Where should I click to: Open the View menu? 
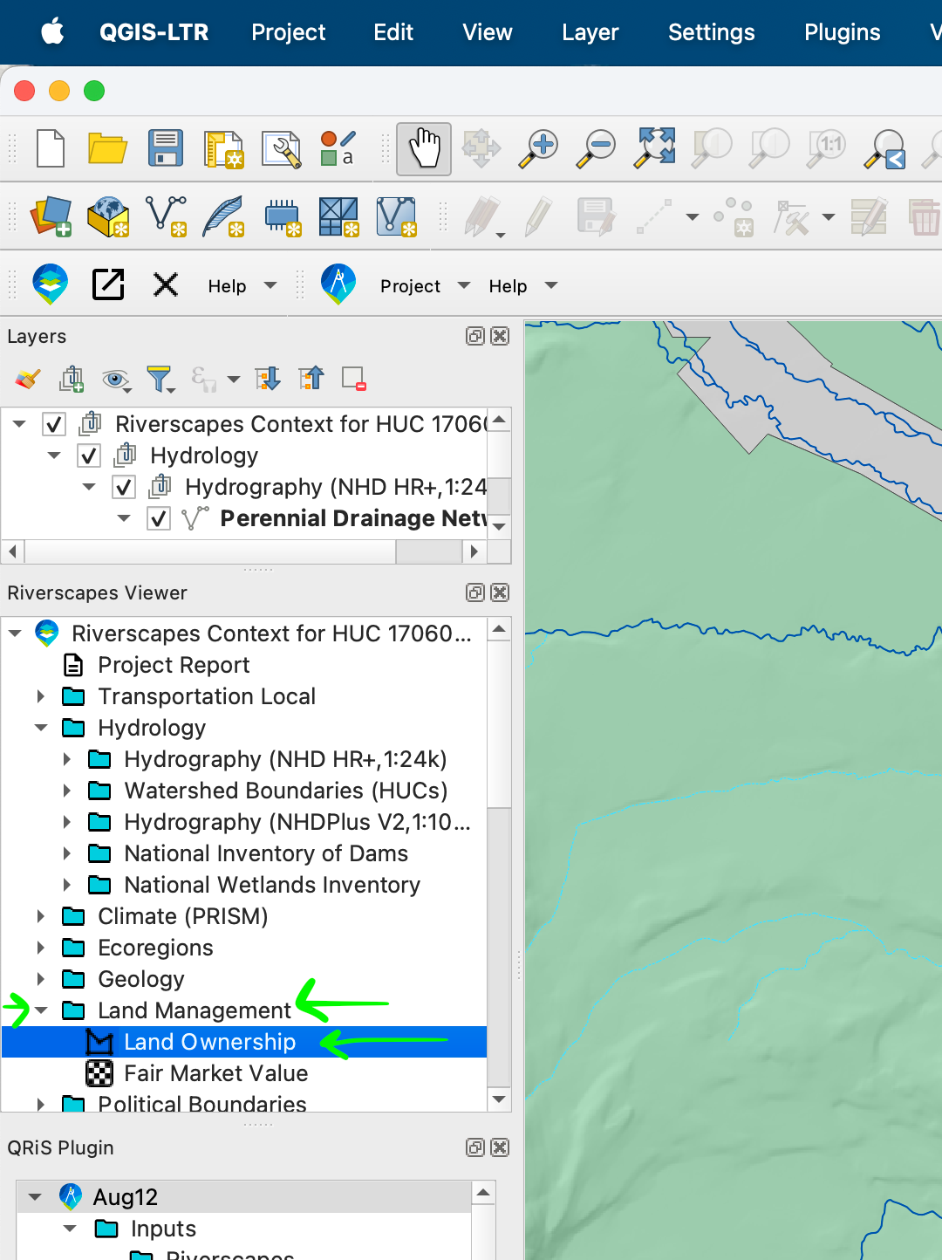[487, 32]
